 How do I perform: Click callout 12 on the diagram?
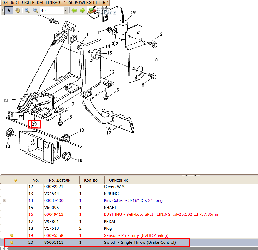point(112,72)
